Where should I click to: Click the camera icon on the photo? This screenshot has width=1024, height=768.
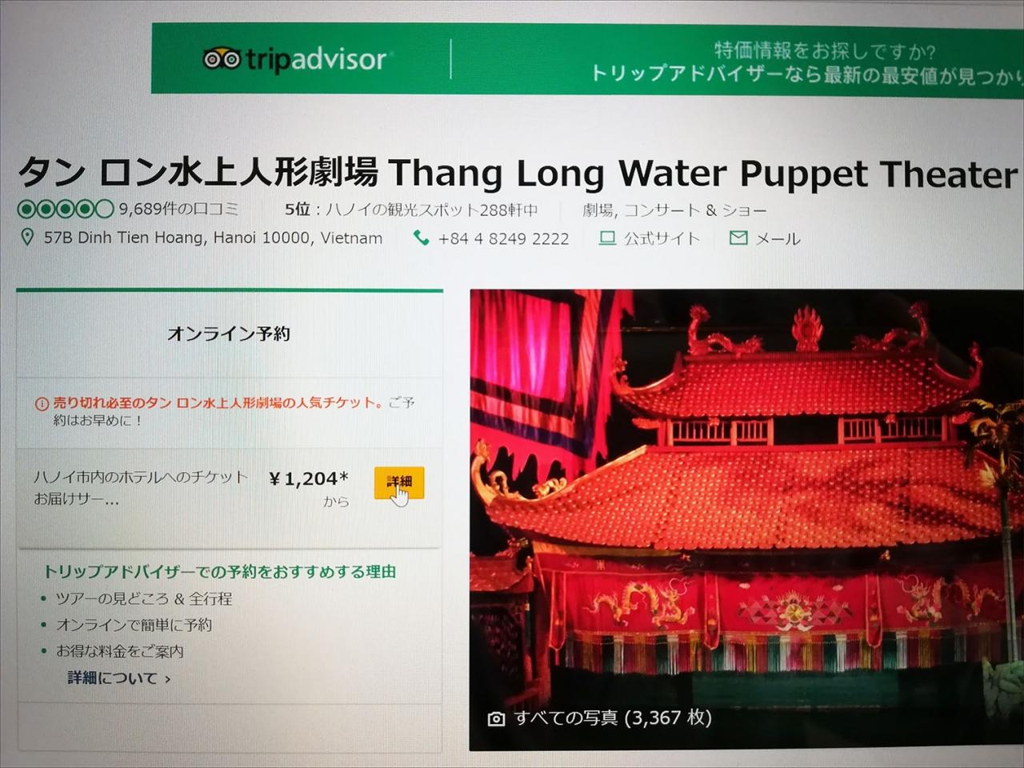pos(496,718)
